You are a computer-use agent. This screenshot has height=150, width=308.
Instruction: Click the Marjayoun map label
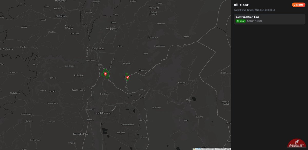[111, 28]
